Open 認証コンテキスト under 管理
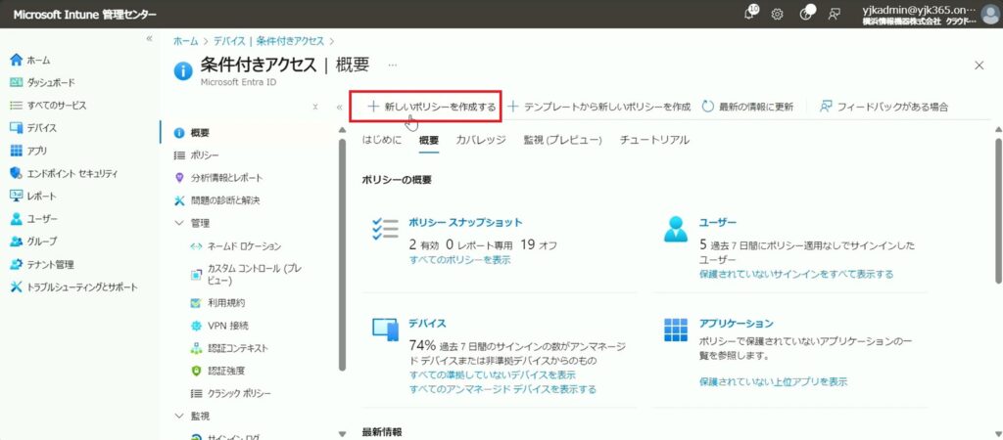This screenshot has width=1003, height=440. pyautogui.click(x=229, y=348)
